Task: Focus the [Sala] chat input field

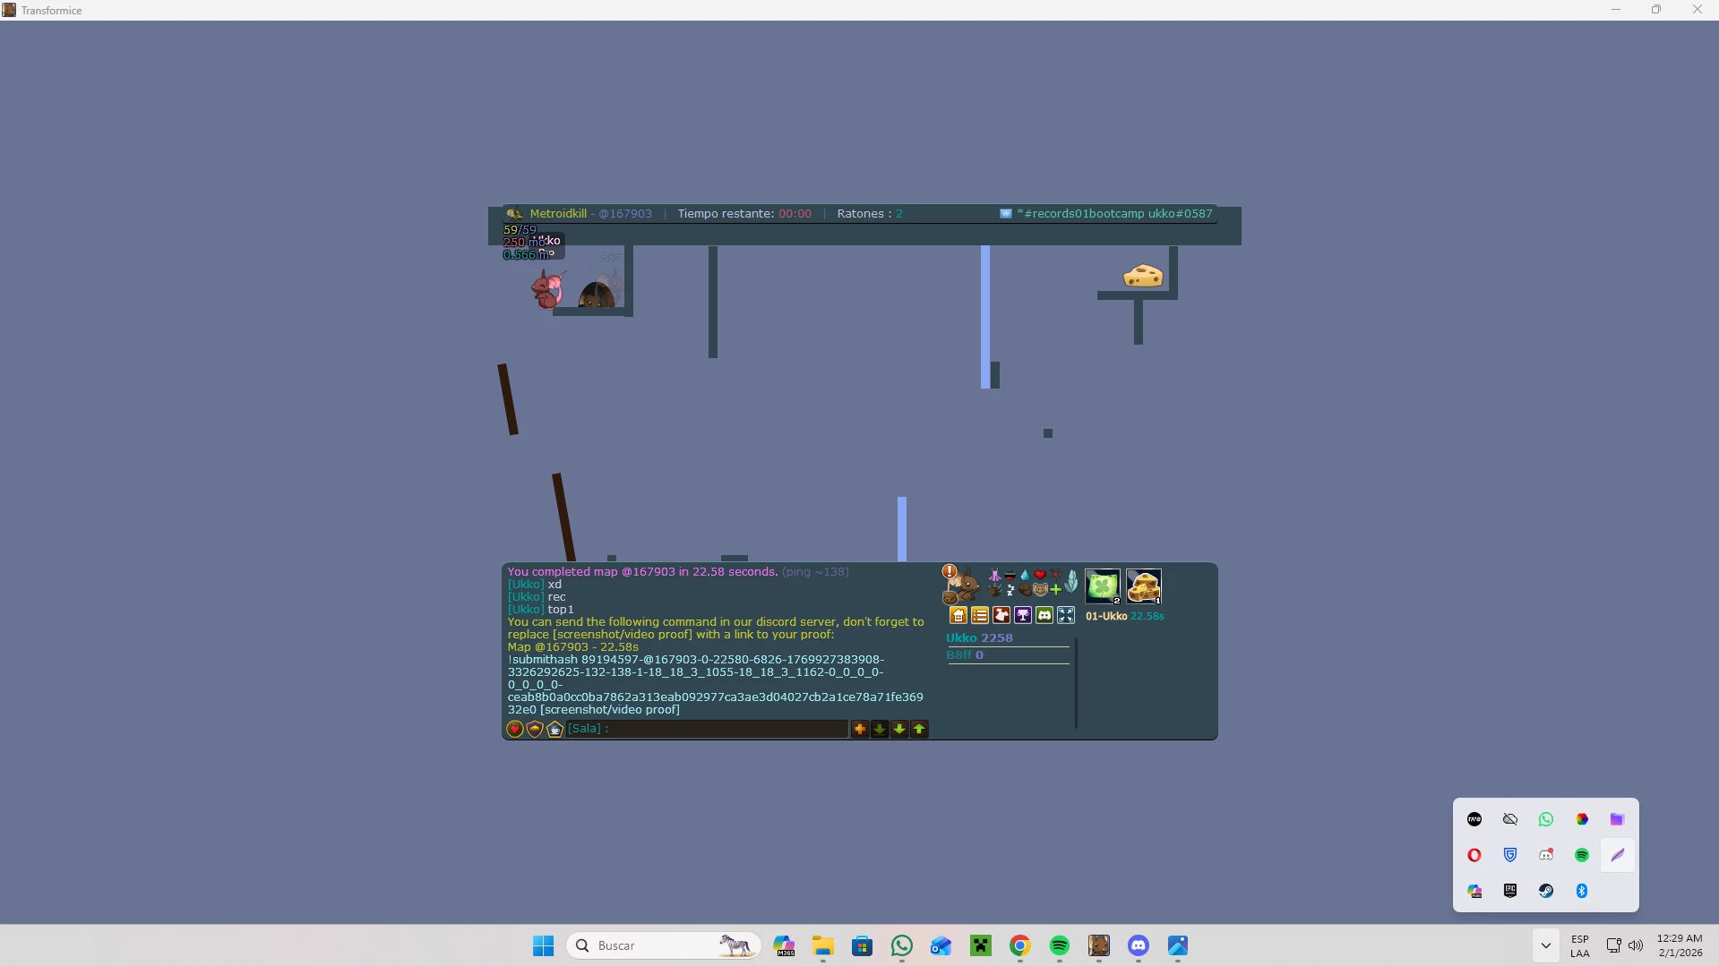Action: pos(707,729)
